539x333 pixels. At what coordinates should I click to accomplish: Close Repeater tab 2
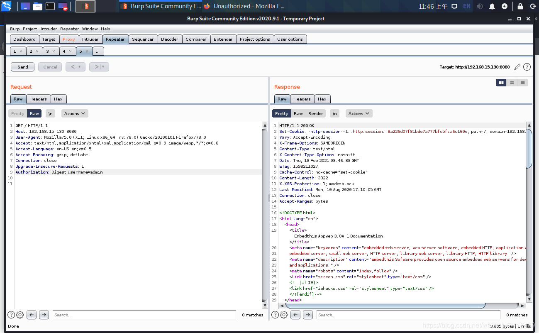[37, 51]
